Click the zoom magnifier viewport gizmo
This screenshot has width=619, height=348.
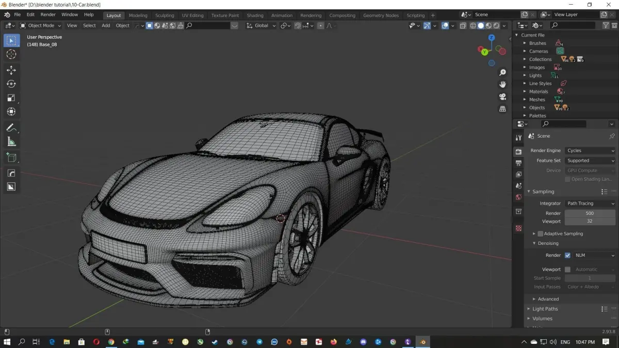tap(503, 73)
